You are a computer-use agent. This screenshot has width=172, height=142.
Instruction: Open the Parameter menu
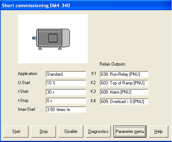coord(130,131)
